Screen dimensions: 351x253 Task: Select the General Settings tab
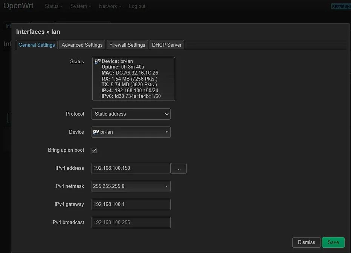[37, 45]
